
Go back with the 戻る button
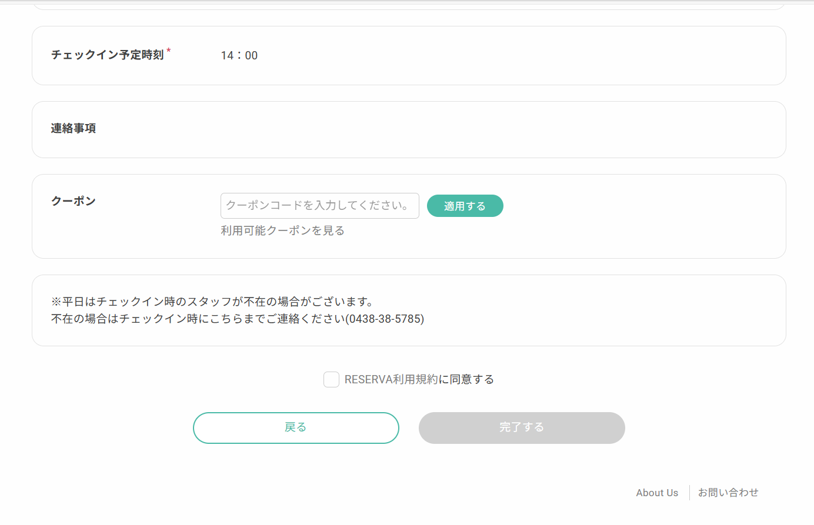(x=296, y=428)
